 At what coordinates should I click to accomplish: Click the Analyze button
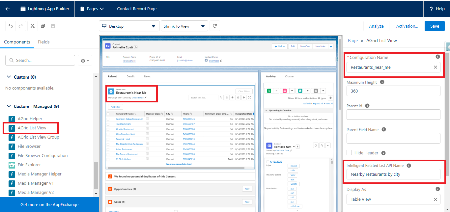[376, 26]
